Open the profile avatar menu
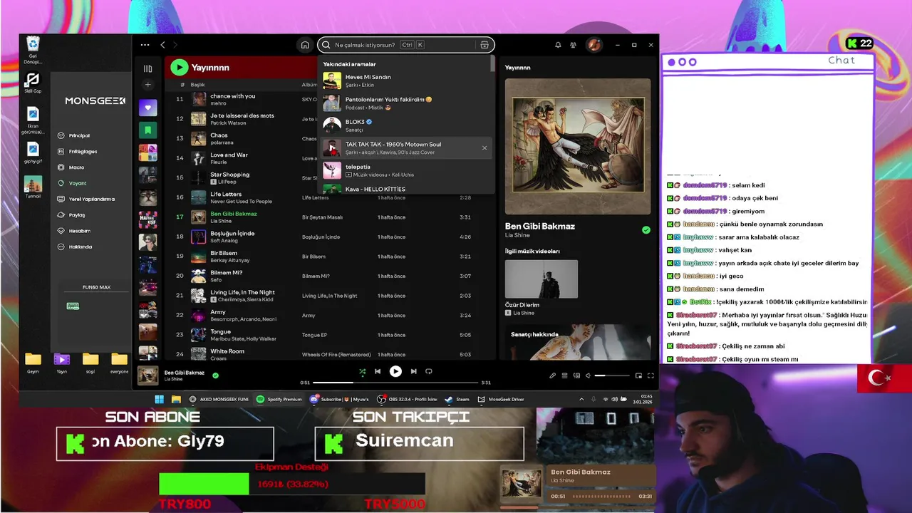This screenshot has width=912, height=513. pyautogui.click(x=594, y=45)
